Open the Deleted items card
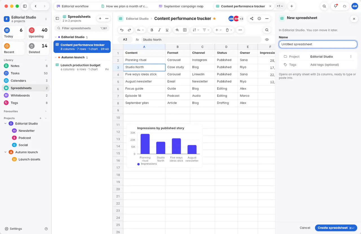 [x=38, y=48]
